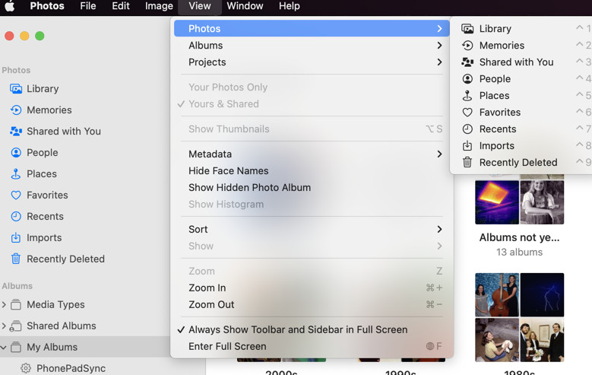592x375 pixels.
Task: Toggle Always Show Toolbar and Sidebar in Full Screen
Action: (312, 329)
